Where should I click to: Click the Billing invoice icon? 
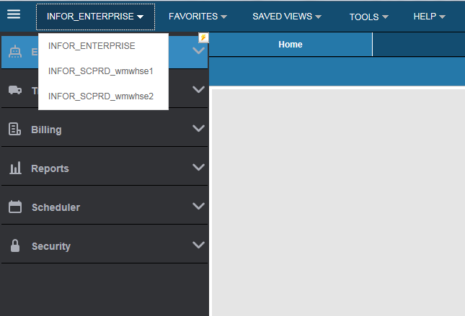click(x=14, y=130)
